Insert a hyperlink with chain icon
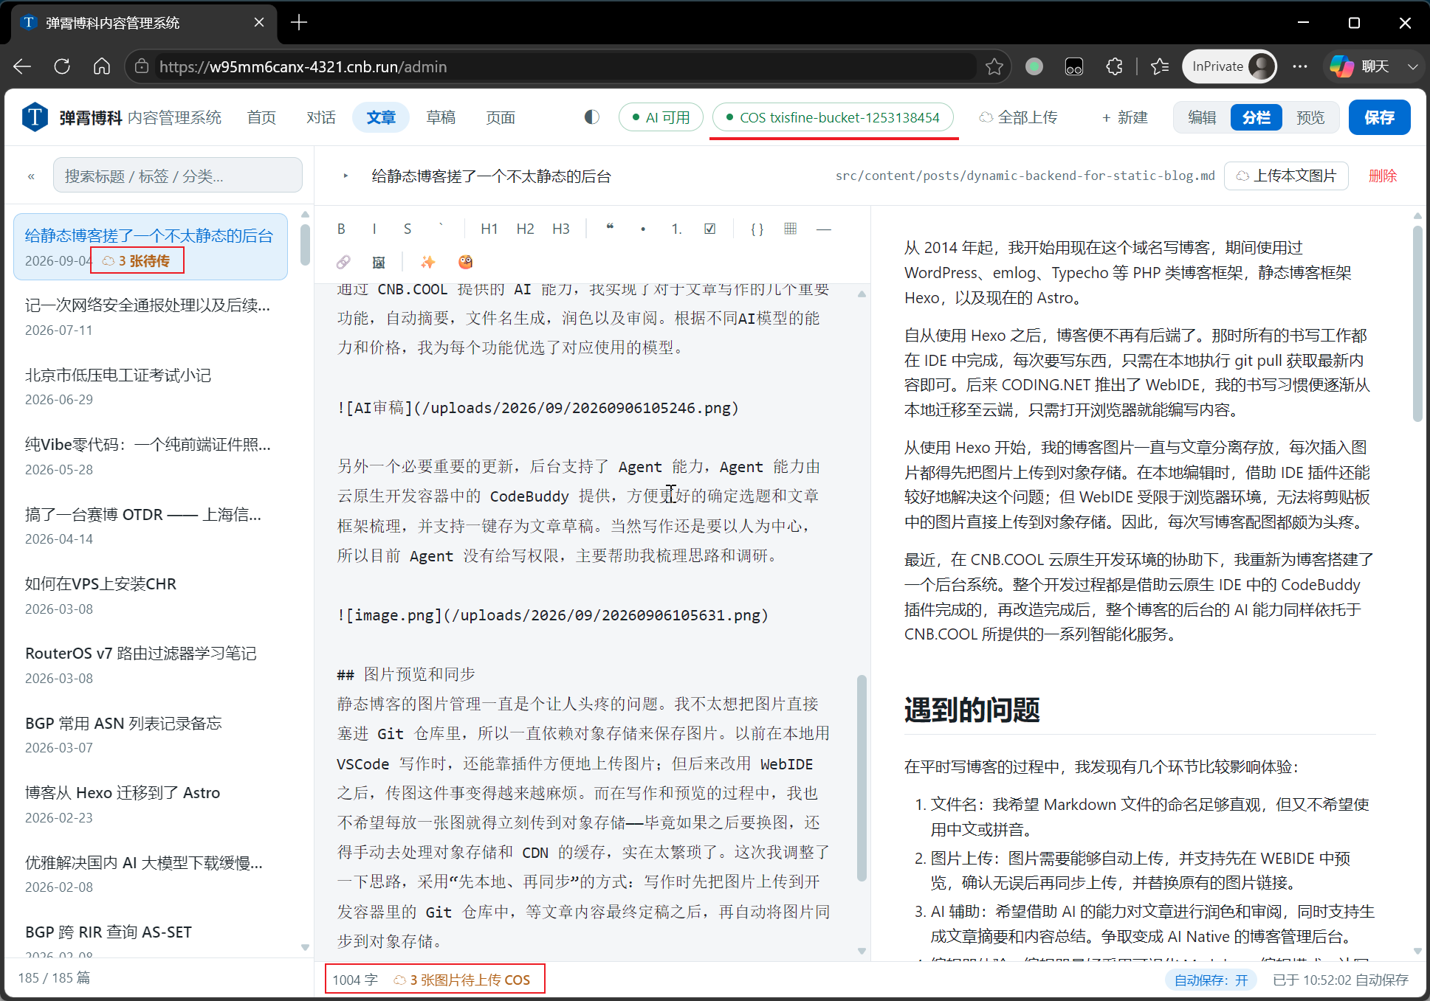The height and width of the screenshot is (1001, 1430). point(343,262)
